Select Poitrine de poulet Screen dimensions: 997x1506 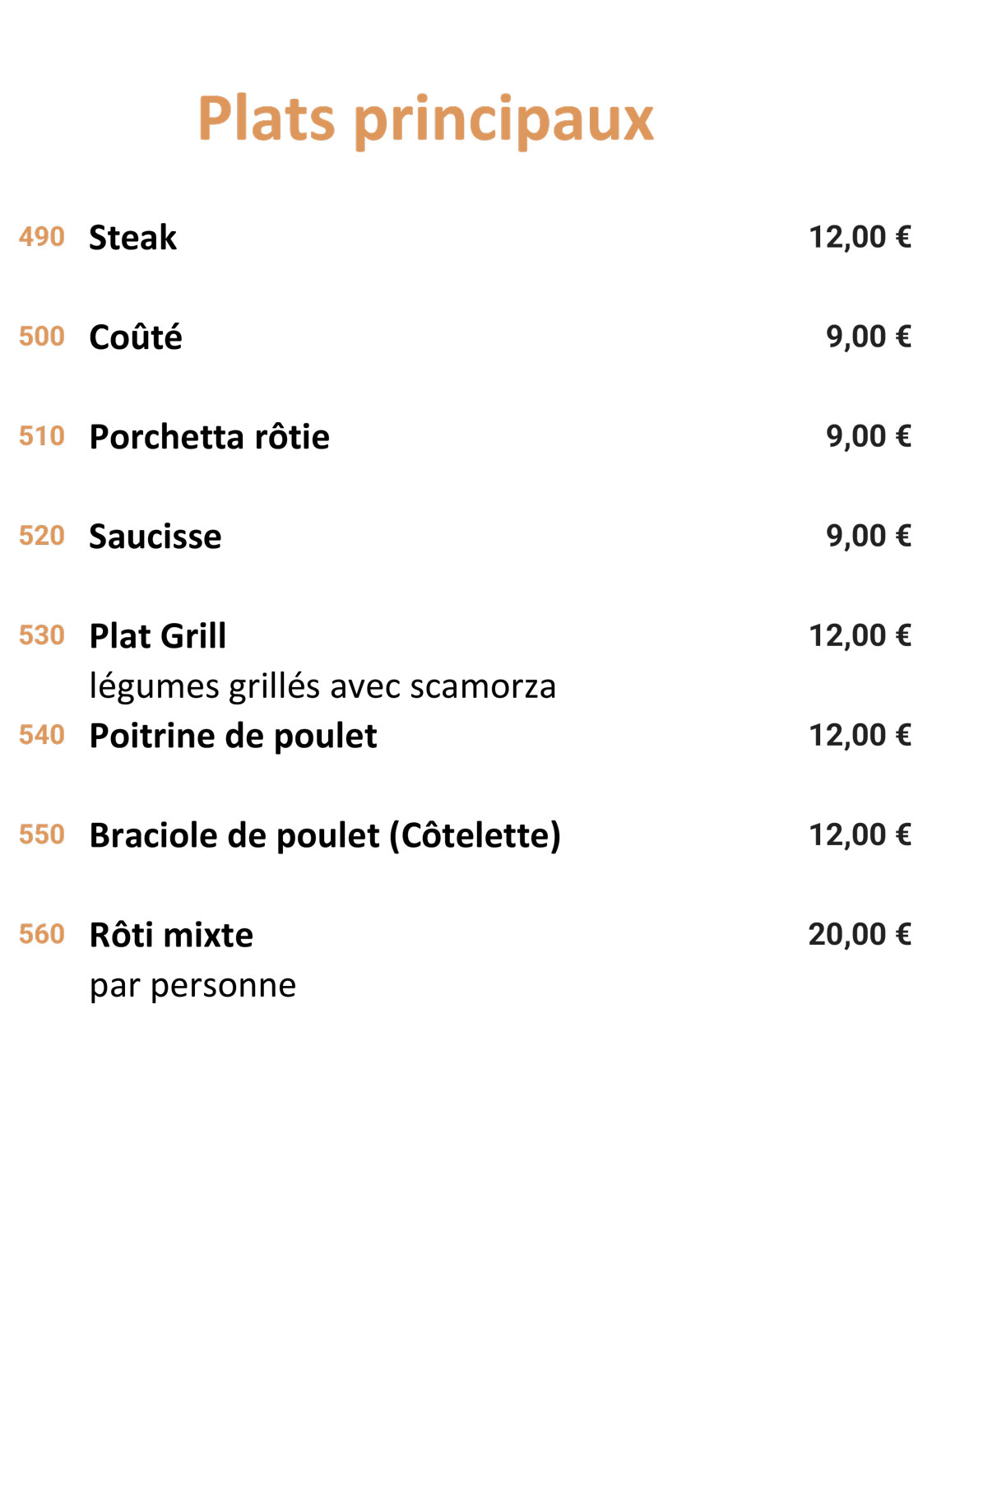click(x=233, y=737)
